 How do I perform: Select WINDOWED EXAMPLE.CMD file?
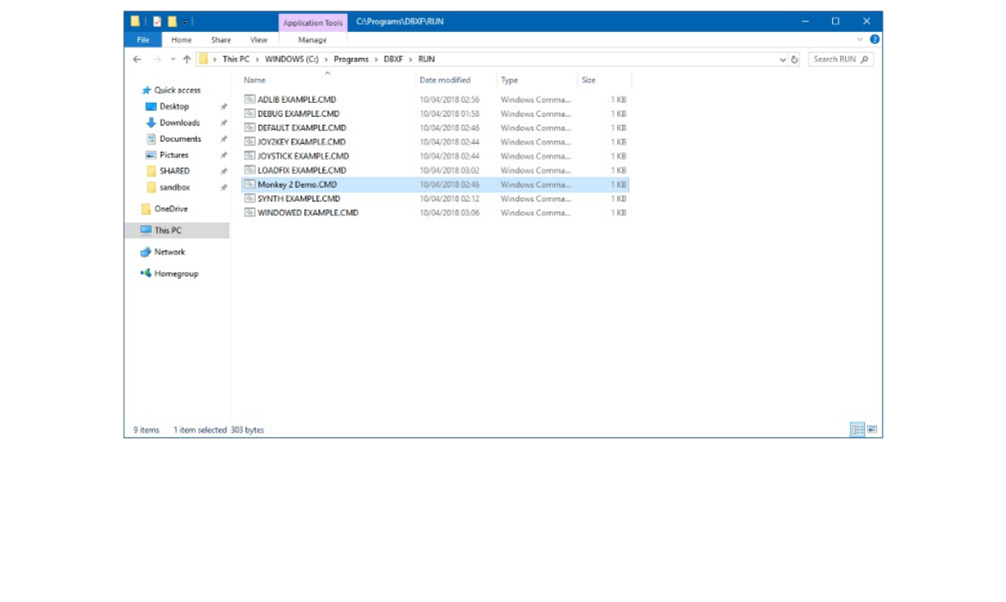[435, 213]
